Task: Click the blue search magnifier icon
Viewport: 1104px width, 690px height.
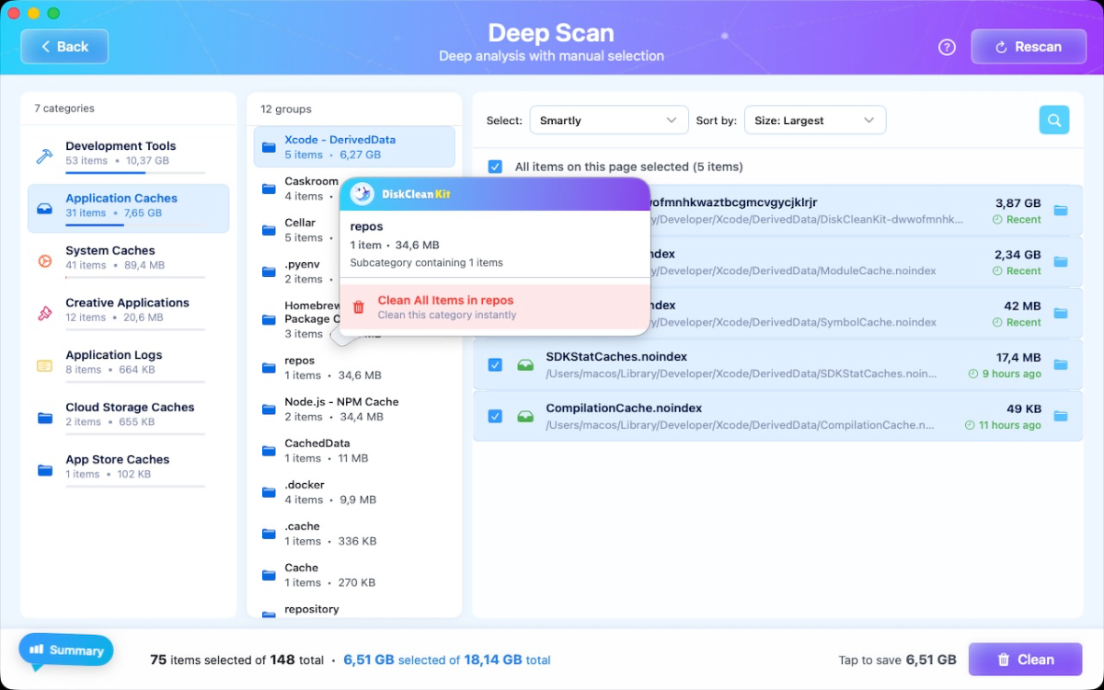Action: coord(1053,120)
